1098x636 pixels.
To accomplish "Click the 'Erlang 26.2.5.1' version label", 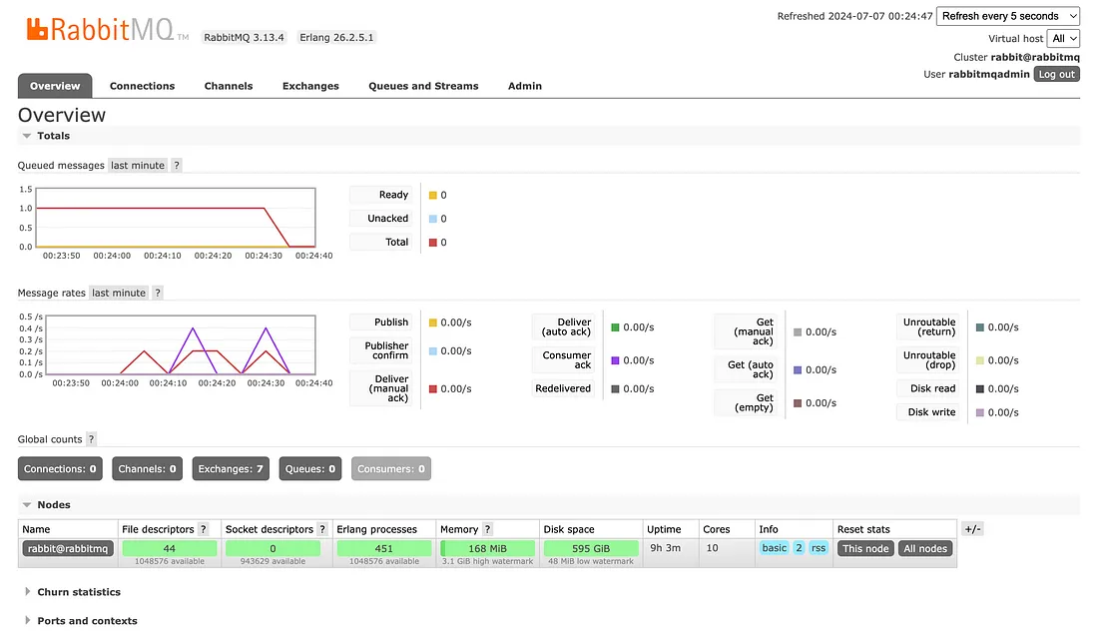I will point(336,38).
